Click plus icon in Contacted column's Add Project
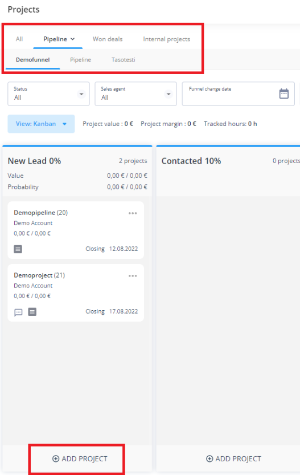The width and height of the screenshot is (300, 475). point(209,458)
